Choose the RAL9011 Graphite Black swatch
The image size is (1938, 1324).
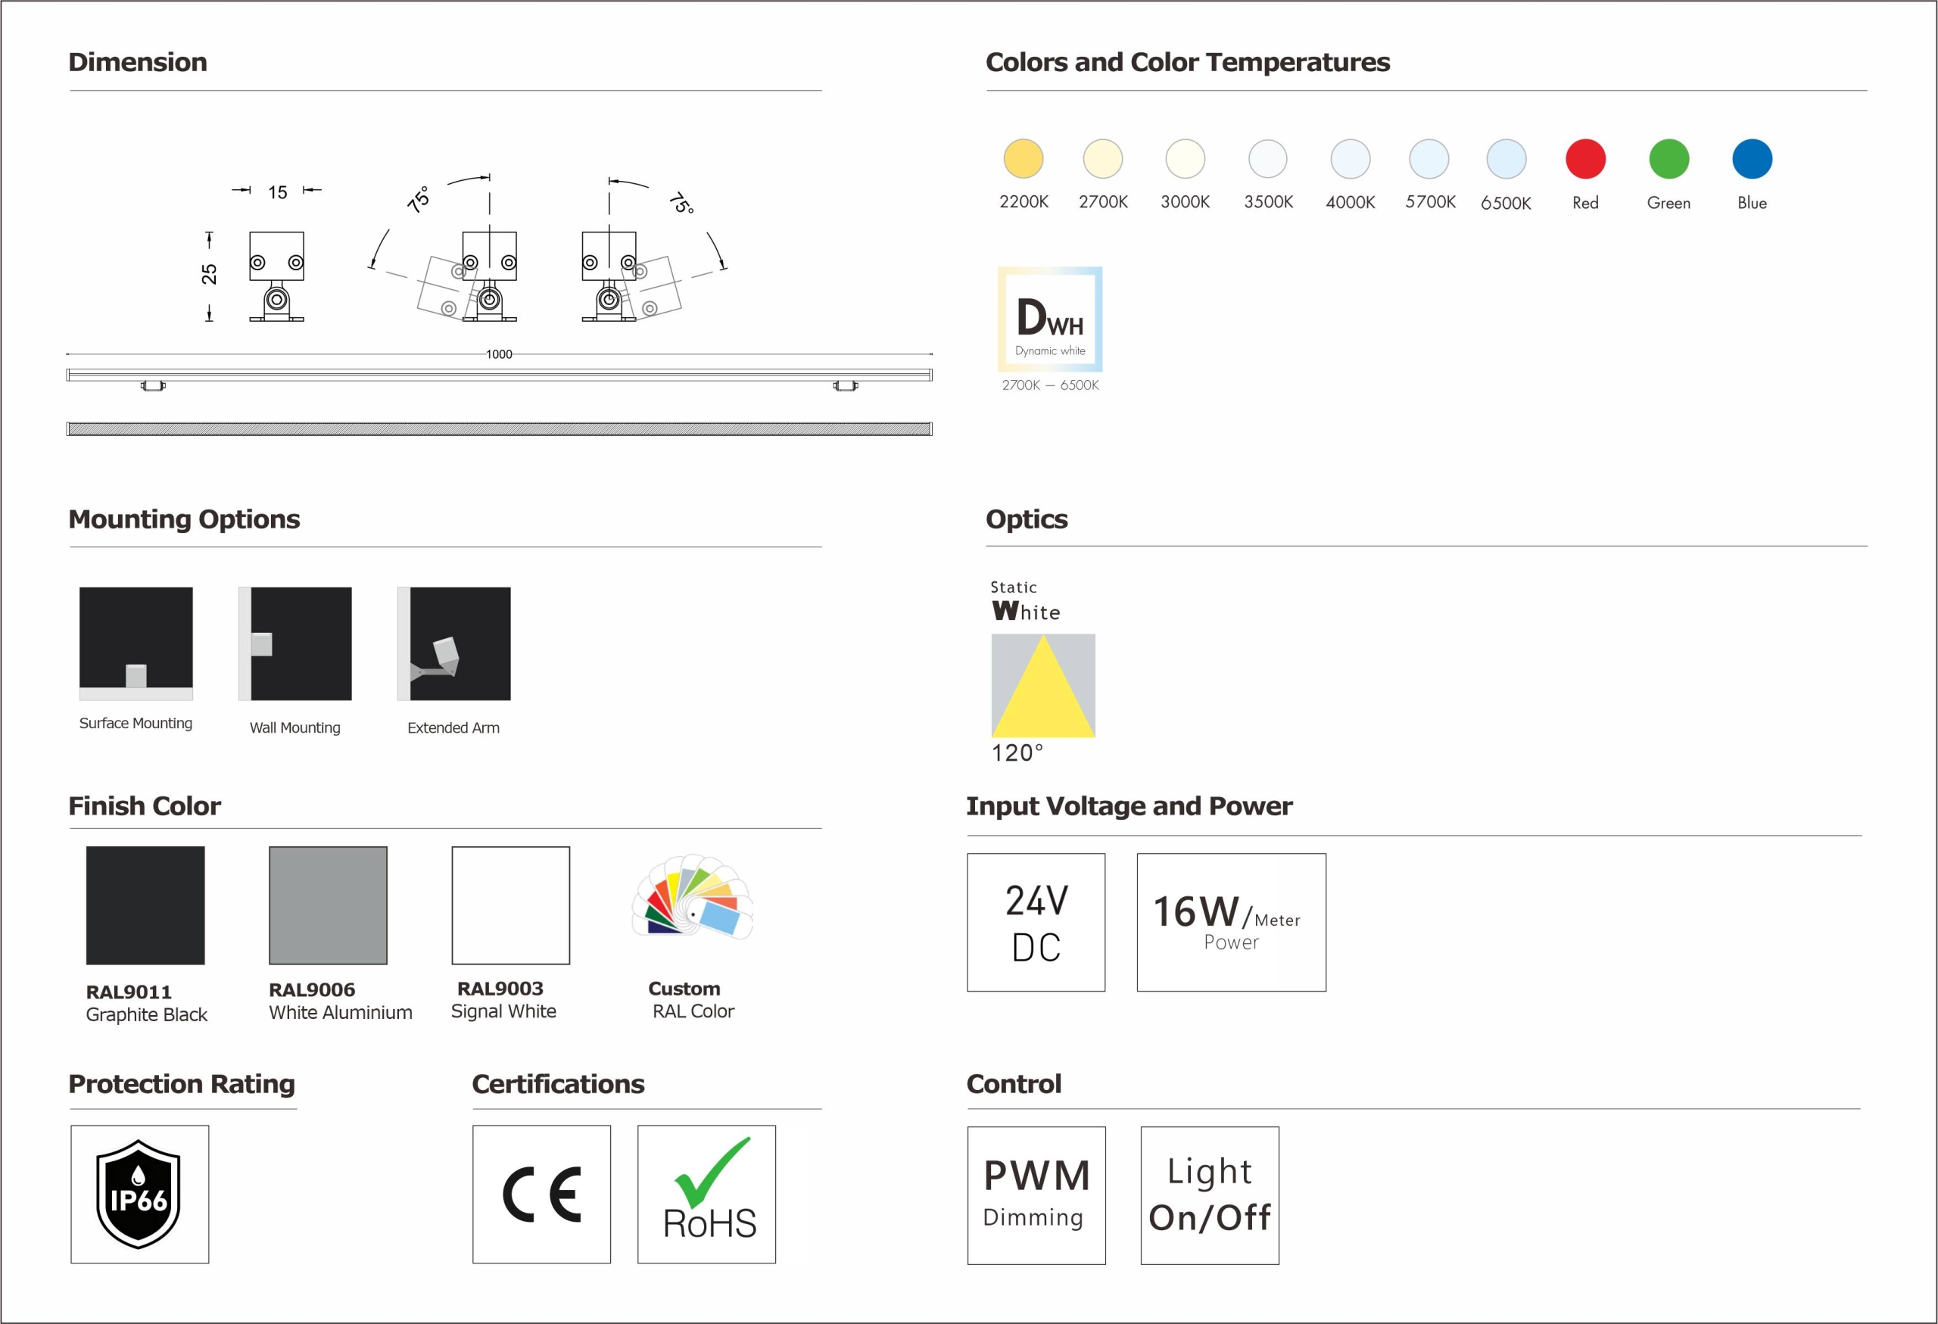pyautogui.click(x=145, y=905)
